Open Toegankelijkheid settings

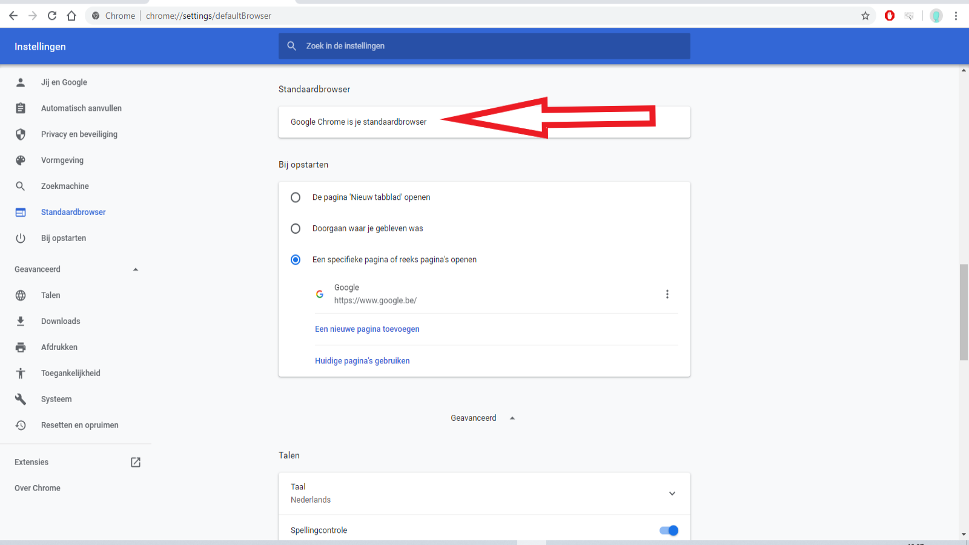point(71,374)
